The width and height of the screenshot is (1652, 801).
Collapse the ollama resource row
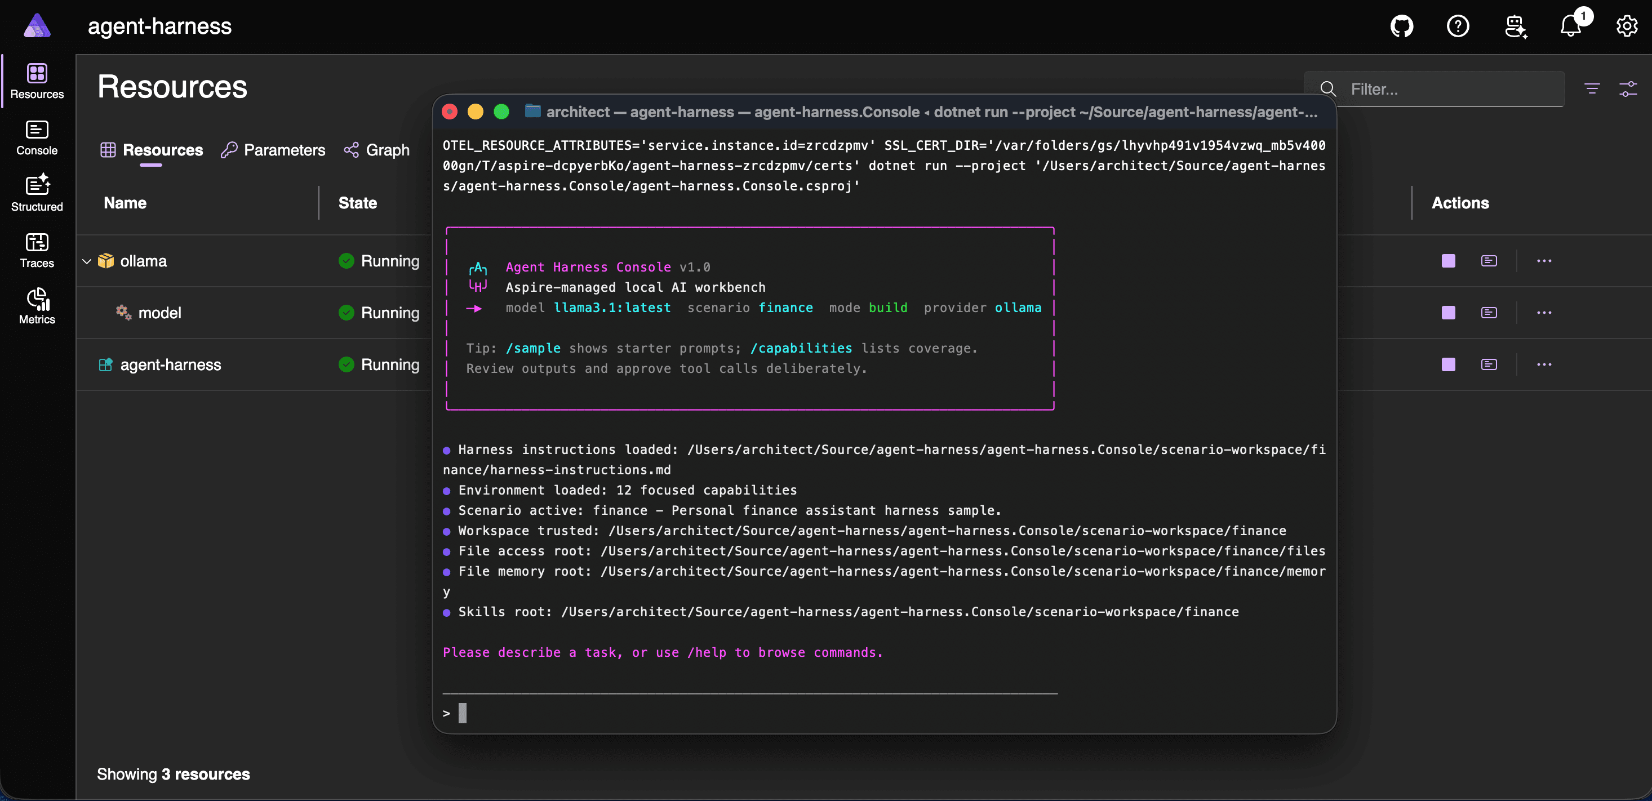[x=87, y=262]
